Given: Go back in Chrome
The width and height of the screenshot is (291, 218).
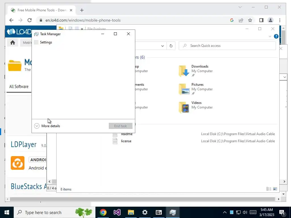Looking at the screenshot, I should click(x=11, y=20).
